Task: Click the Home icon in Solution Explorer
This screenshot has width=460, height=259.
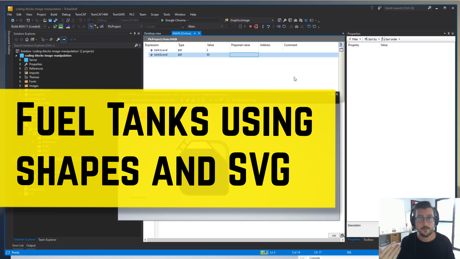Action: [x=27, y=40]
